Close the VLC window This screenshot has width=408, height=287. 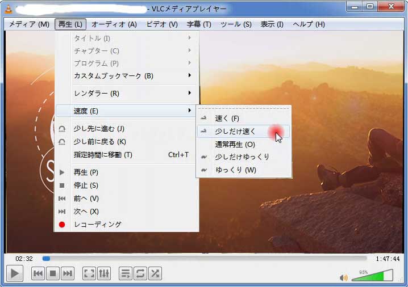click(391, 7)
